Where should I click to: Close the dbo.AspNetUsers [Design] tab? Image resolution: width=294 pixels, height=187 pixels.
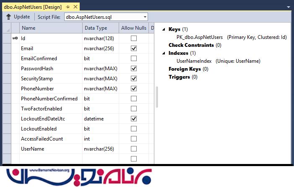(75, 7)
